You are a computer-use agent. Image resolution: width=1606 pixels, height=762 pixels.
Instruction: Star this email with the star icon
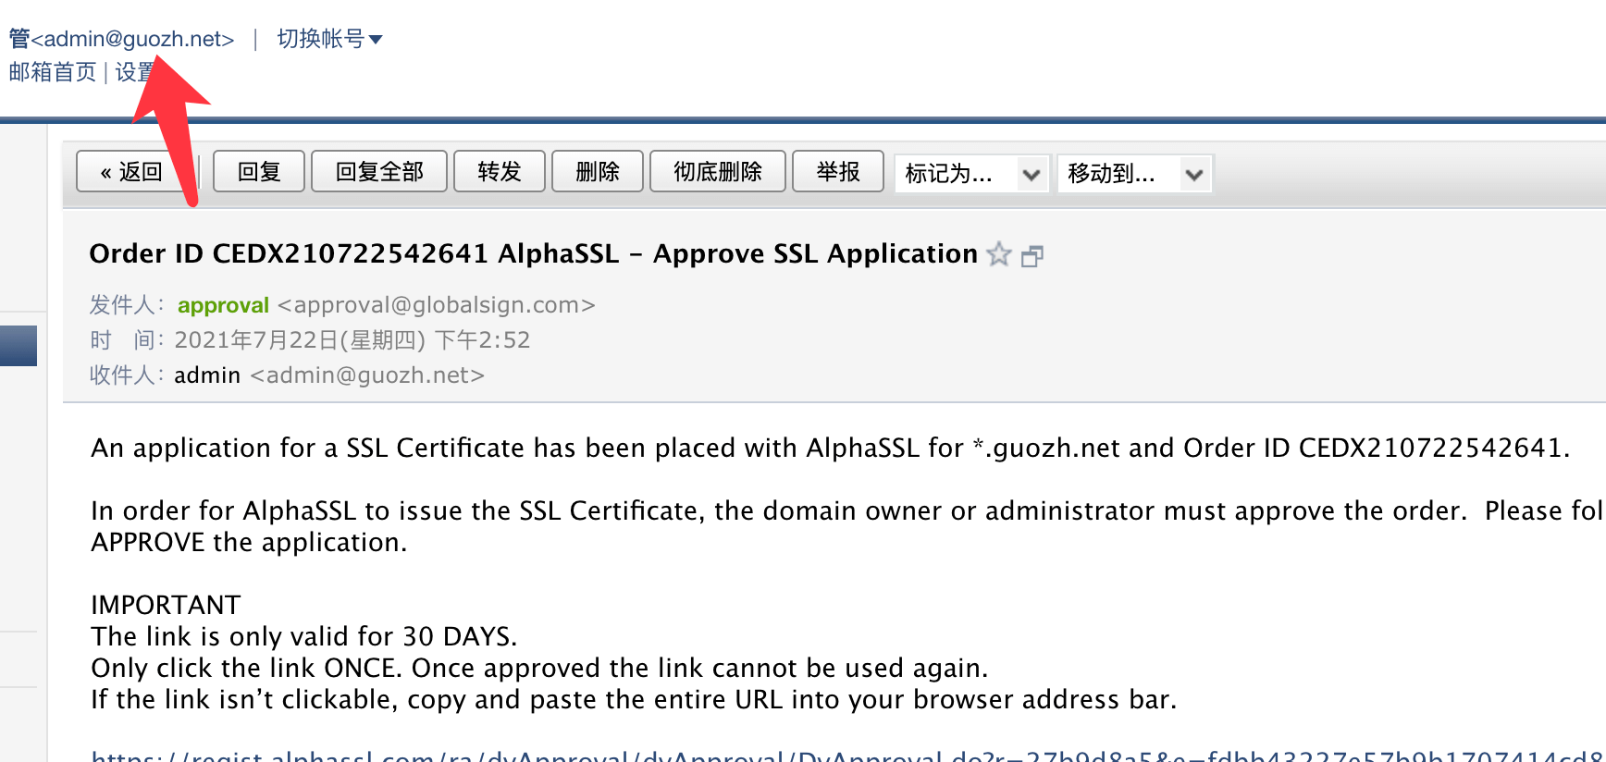(x=999, y=254)
